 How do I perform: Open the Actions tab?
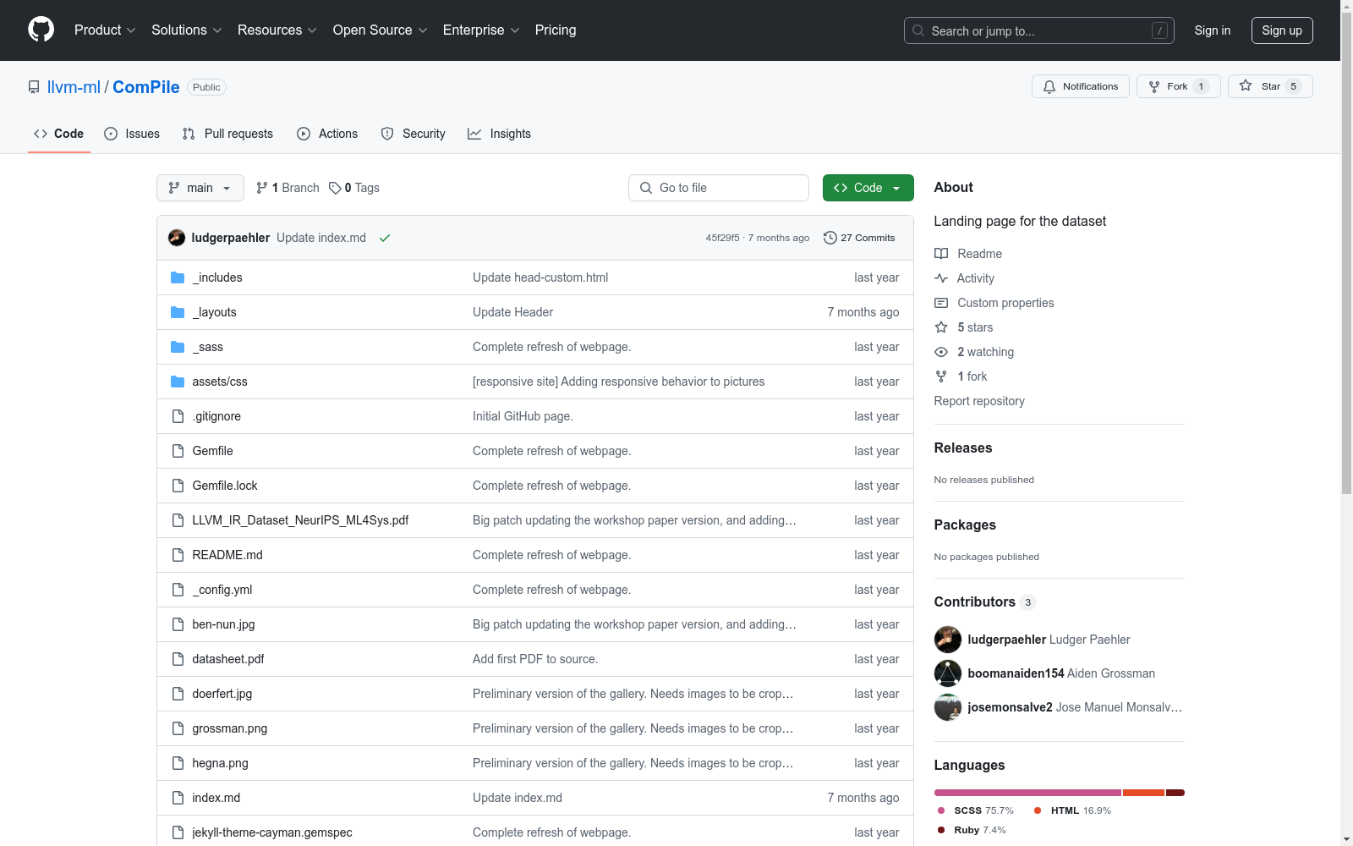tap(327, 134)
